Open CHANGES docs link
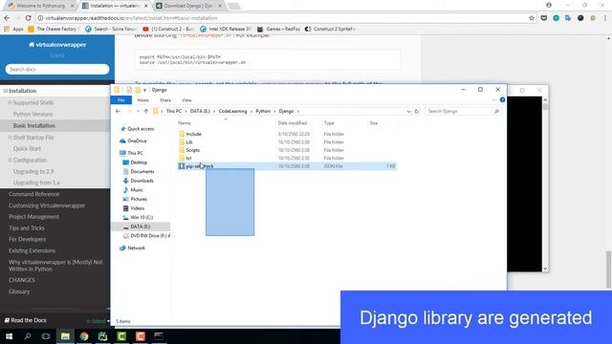612x344 pixels. pos(22,280)
